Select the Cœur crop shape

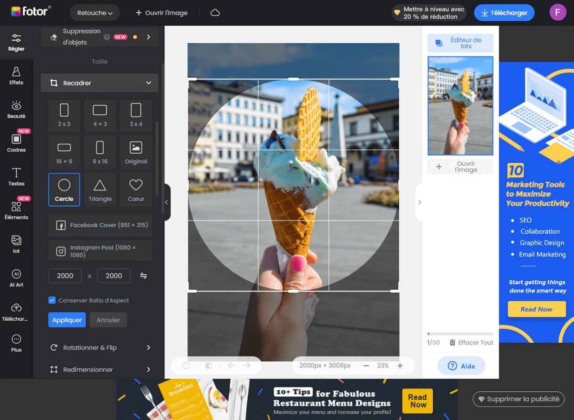coord(136,189)
